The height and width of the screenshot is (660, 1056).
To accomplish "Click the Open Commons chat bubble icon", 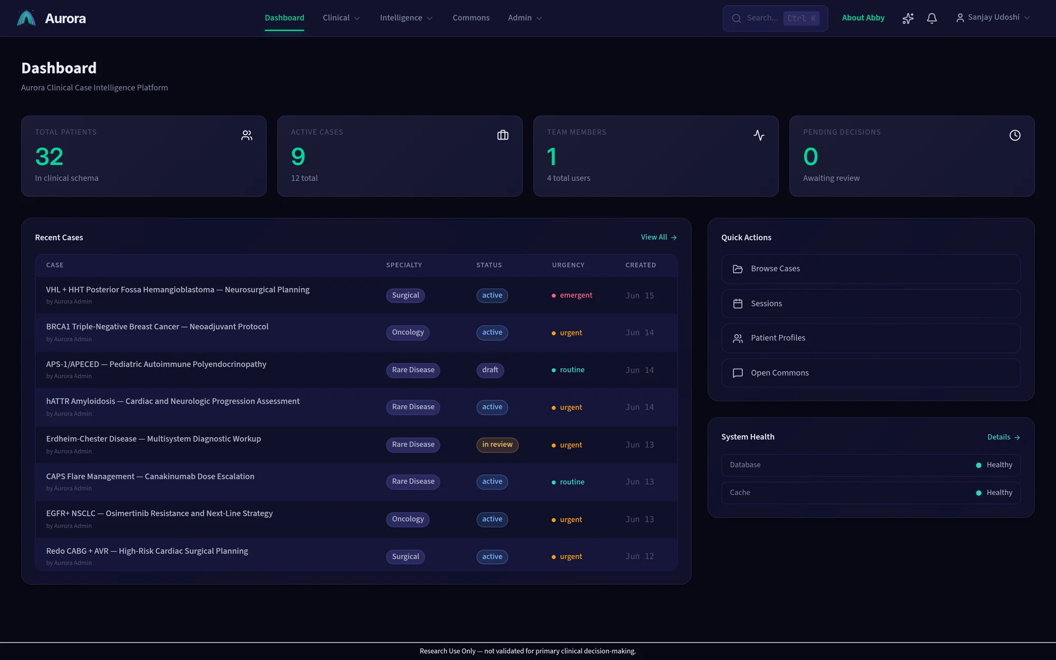I will click(738, 373).
